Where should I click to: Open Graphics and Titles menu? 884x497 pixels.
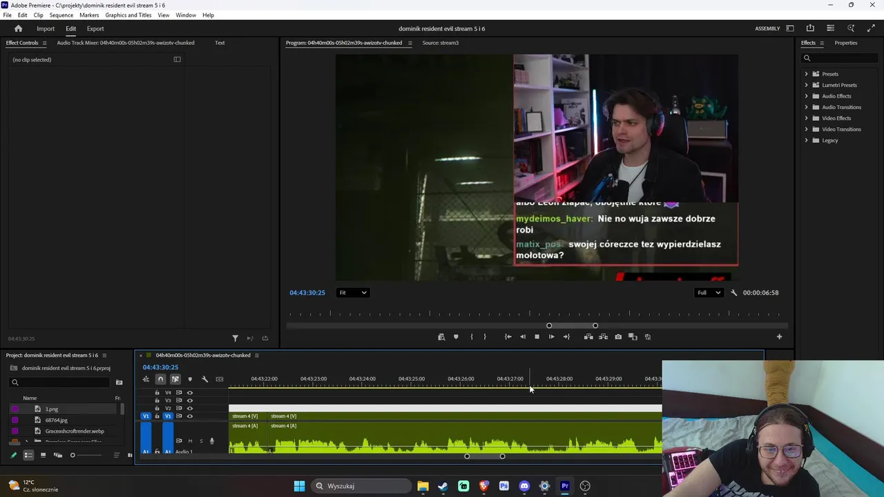tap(128, 14)
